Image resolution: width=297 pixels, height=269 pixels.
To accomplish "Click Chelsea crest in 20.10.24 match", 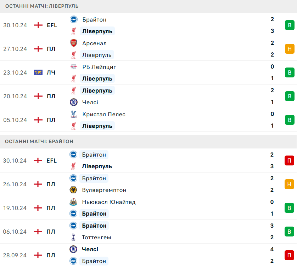I will (73, 102).
